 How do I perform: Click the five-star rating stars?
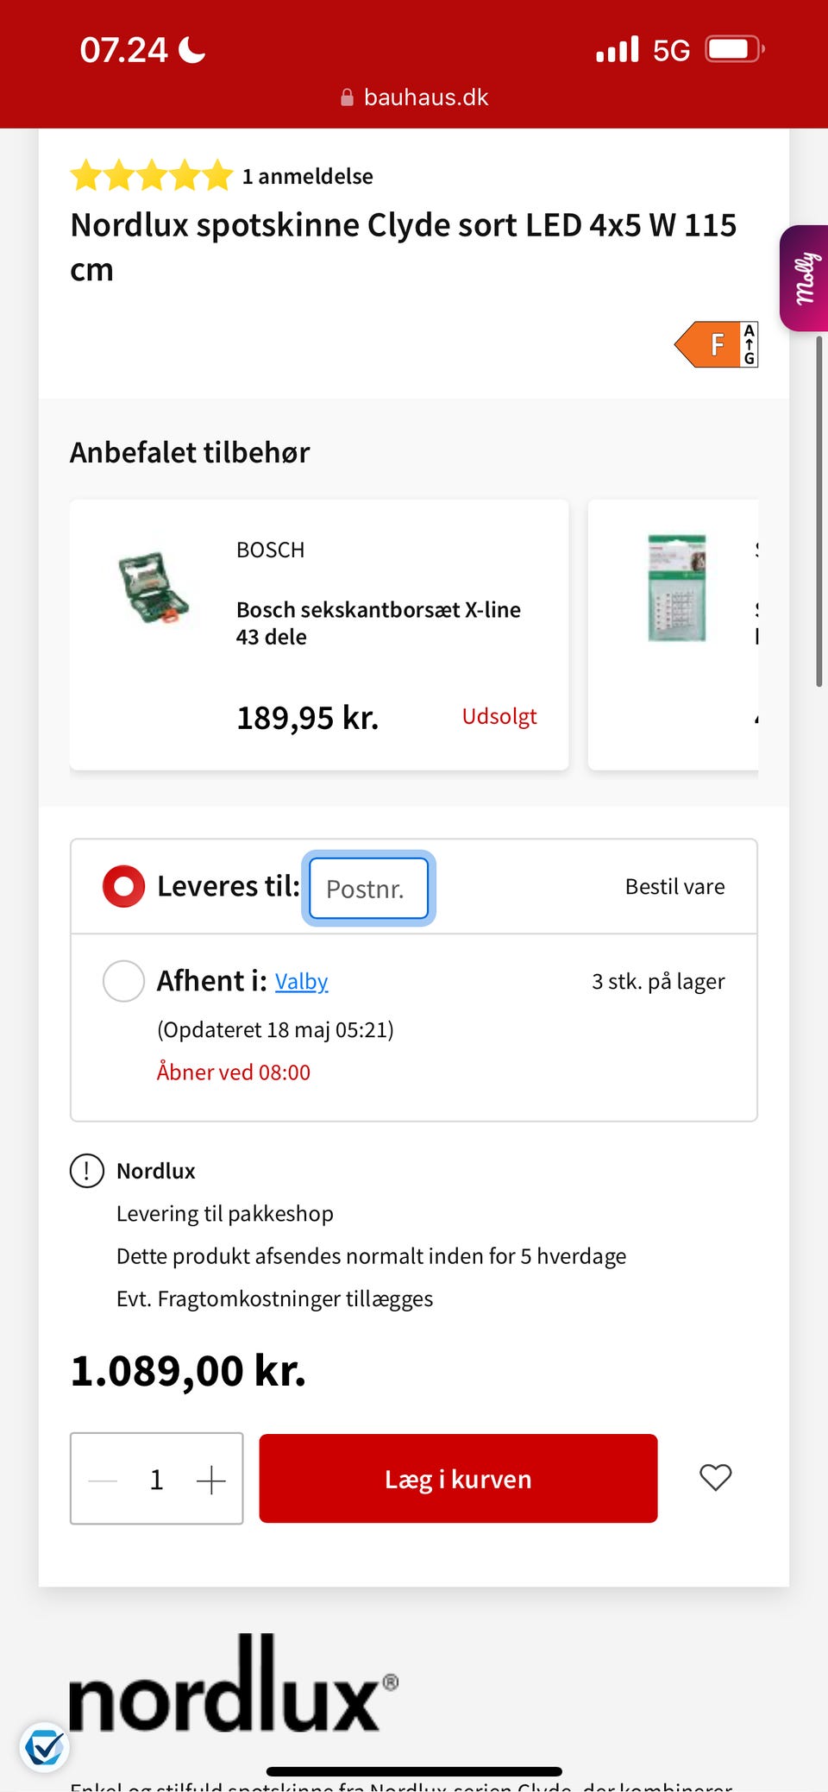tap(152, 175)
